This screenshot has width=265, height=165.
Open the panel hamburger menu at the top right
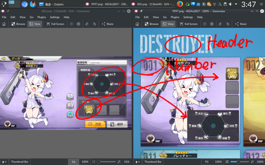tap(261, 4)
